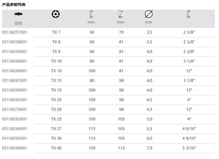Open item number 05138260001

(15, 61)
